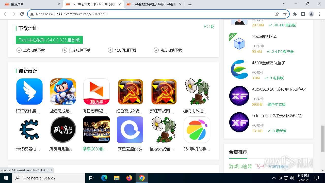Click the 207.0M file size text

coord(258,25)
